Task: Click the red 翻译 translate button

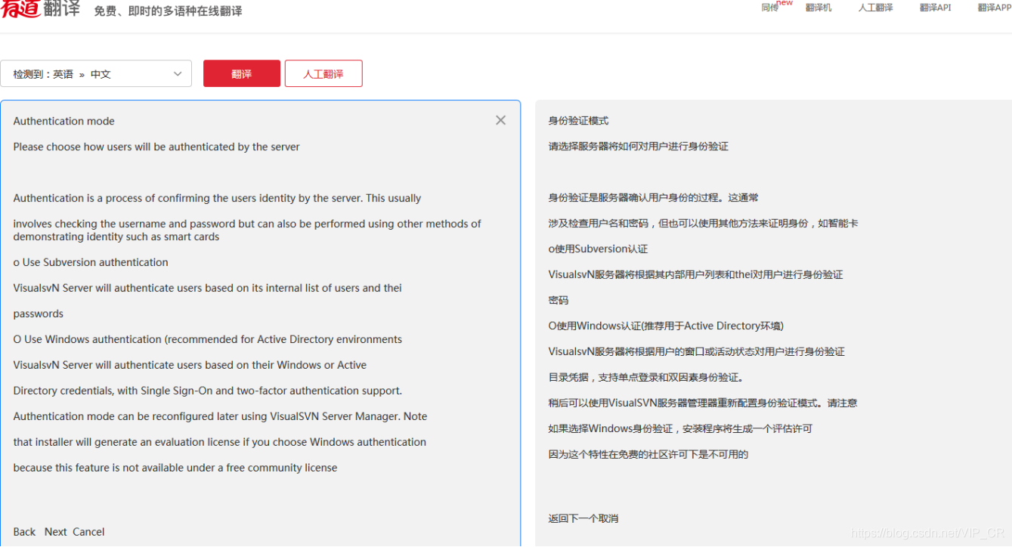Action: [x=242, y=74]
